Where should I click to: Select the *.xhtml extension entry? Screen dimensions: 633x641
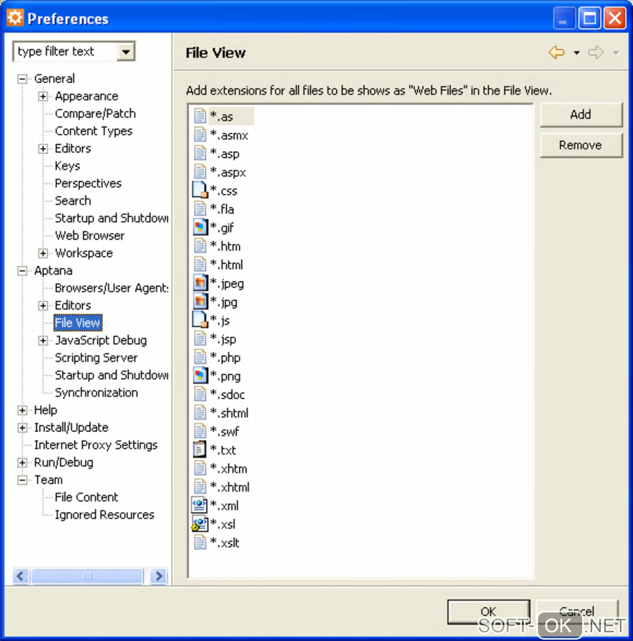(230, 487)
